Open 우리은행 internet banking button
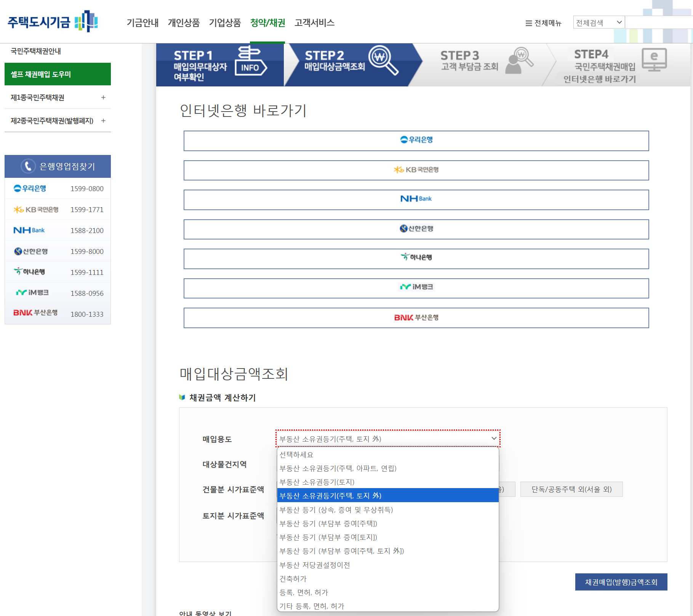This screenshot has height=616, width=693. click(416, 141)
